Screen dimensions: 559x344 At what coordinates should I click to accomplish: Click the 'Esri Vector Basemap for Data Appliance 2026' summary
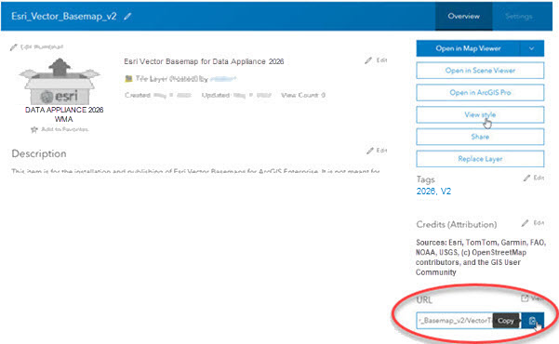point(204,61)
